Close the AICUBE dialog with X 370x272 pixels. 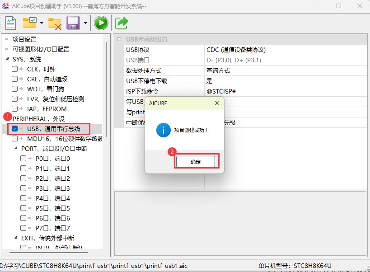[x=217, y=103]
